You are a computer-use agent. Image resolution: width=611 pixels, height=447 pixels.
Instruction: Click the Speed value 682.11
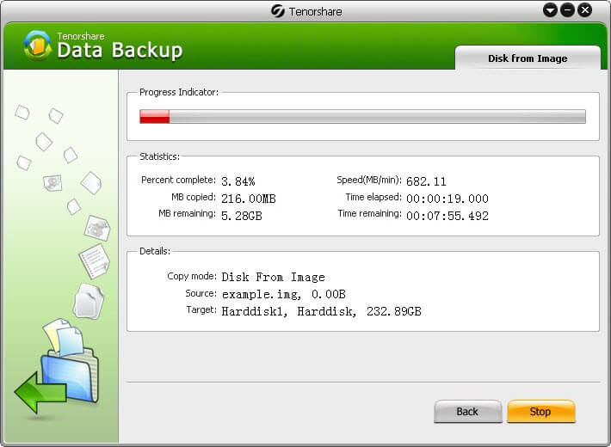pyautogui.click(x=426, y=181)
